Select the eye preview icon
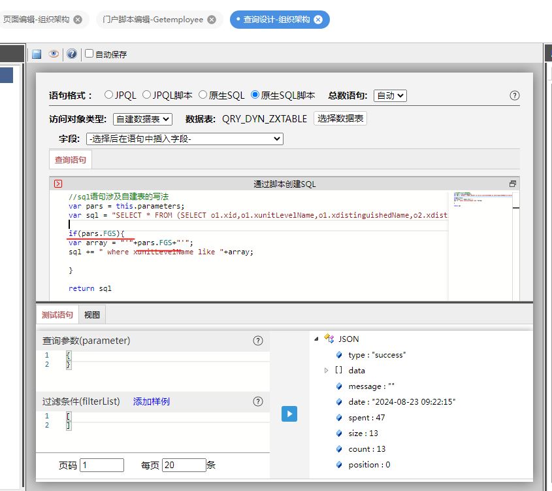The image size is (552, 491). pyautogui.click(x=54, y=54)
